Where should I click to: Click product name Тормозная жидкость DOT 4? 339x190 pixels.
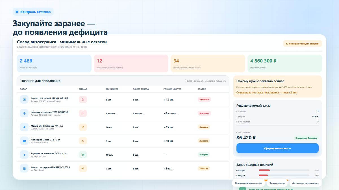[x=49, y=153]
